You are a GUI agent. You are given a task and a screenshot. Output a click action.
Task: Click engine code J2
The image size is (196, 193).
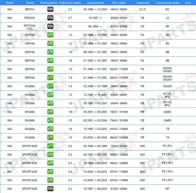click(x=167, y=18)
